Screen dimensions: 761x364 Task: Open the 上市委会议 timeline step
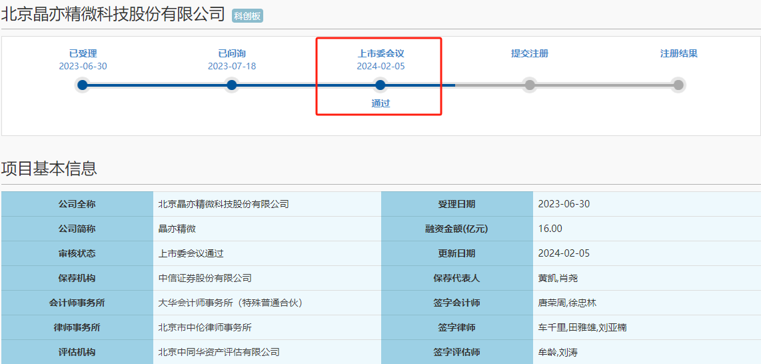[x=380, y=53]
